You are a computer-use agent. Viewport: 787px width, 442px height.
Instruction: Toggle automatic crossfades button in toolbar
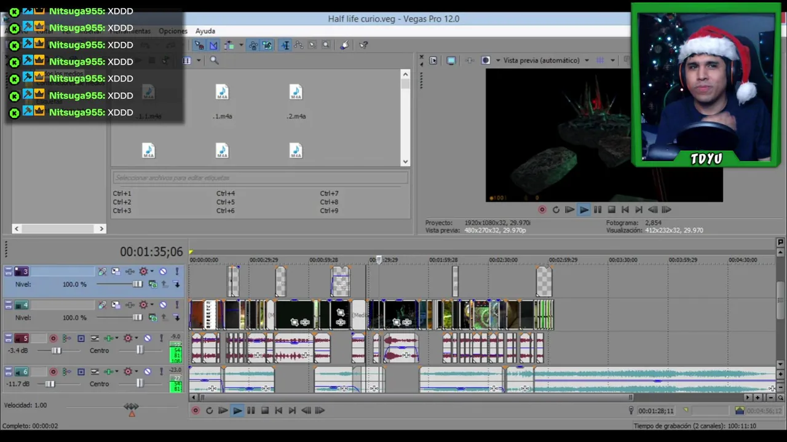pyautogui.click(x=213, y=45)
